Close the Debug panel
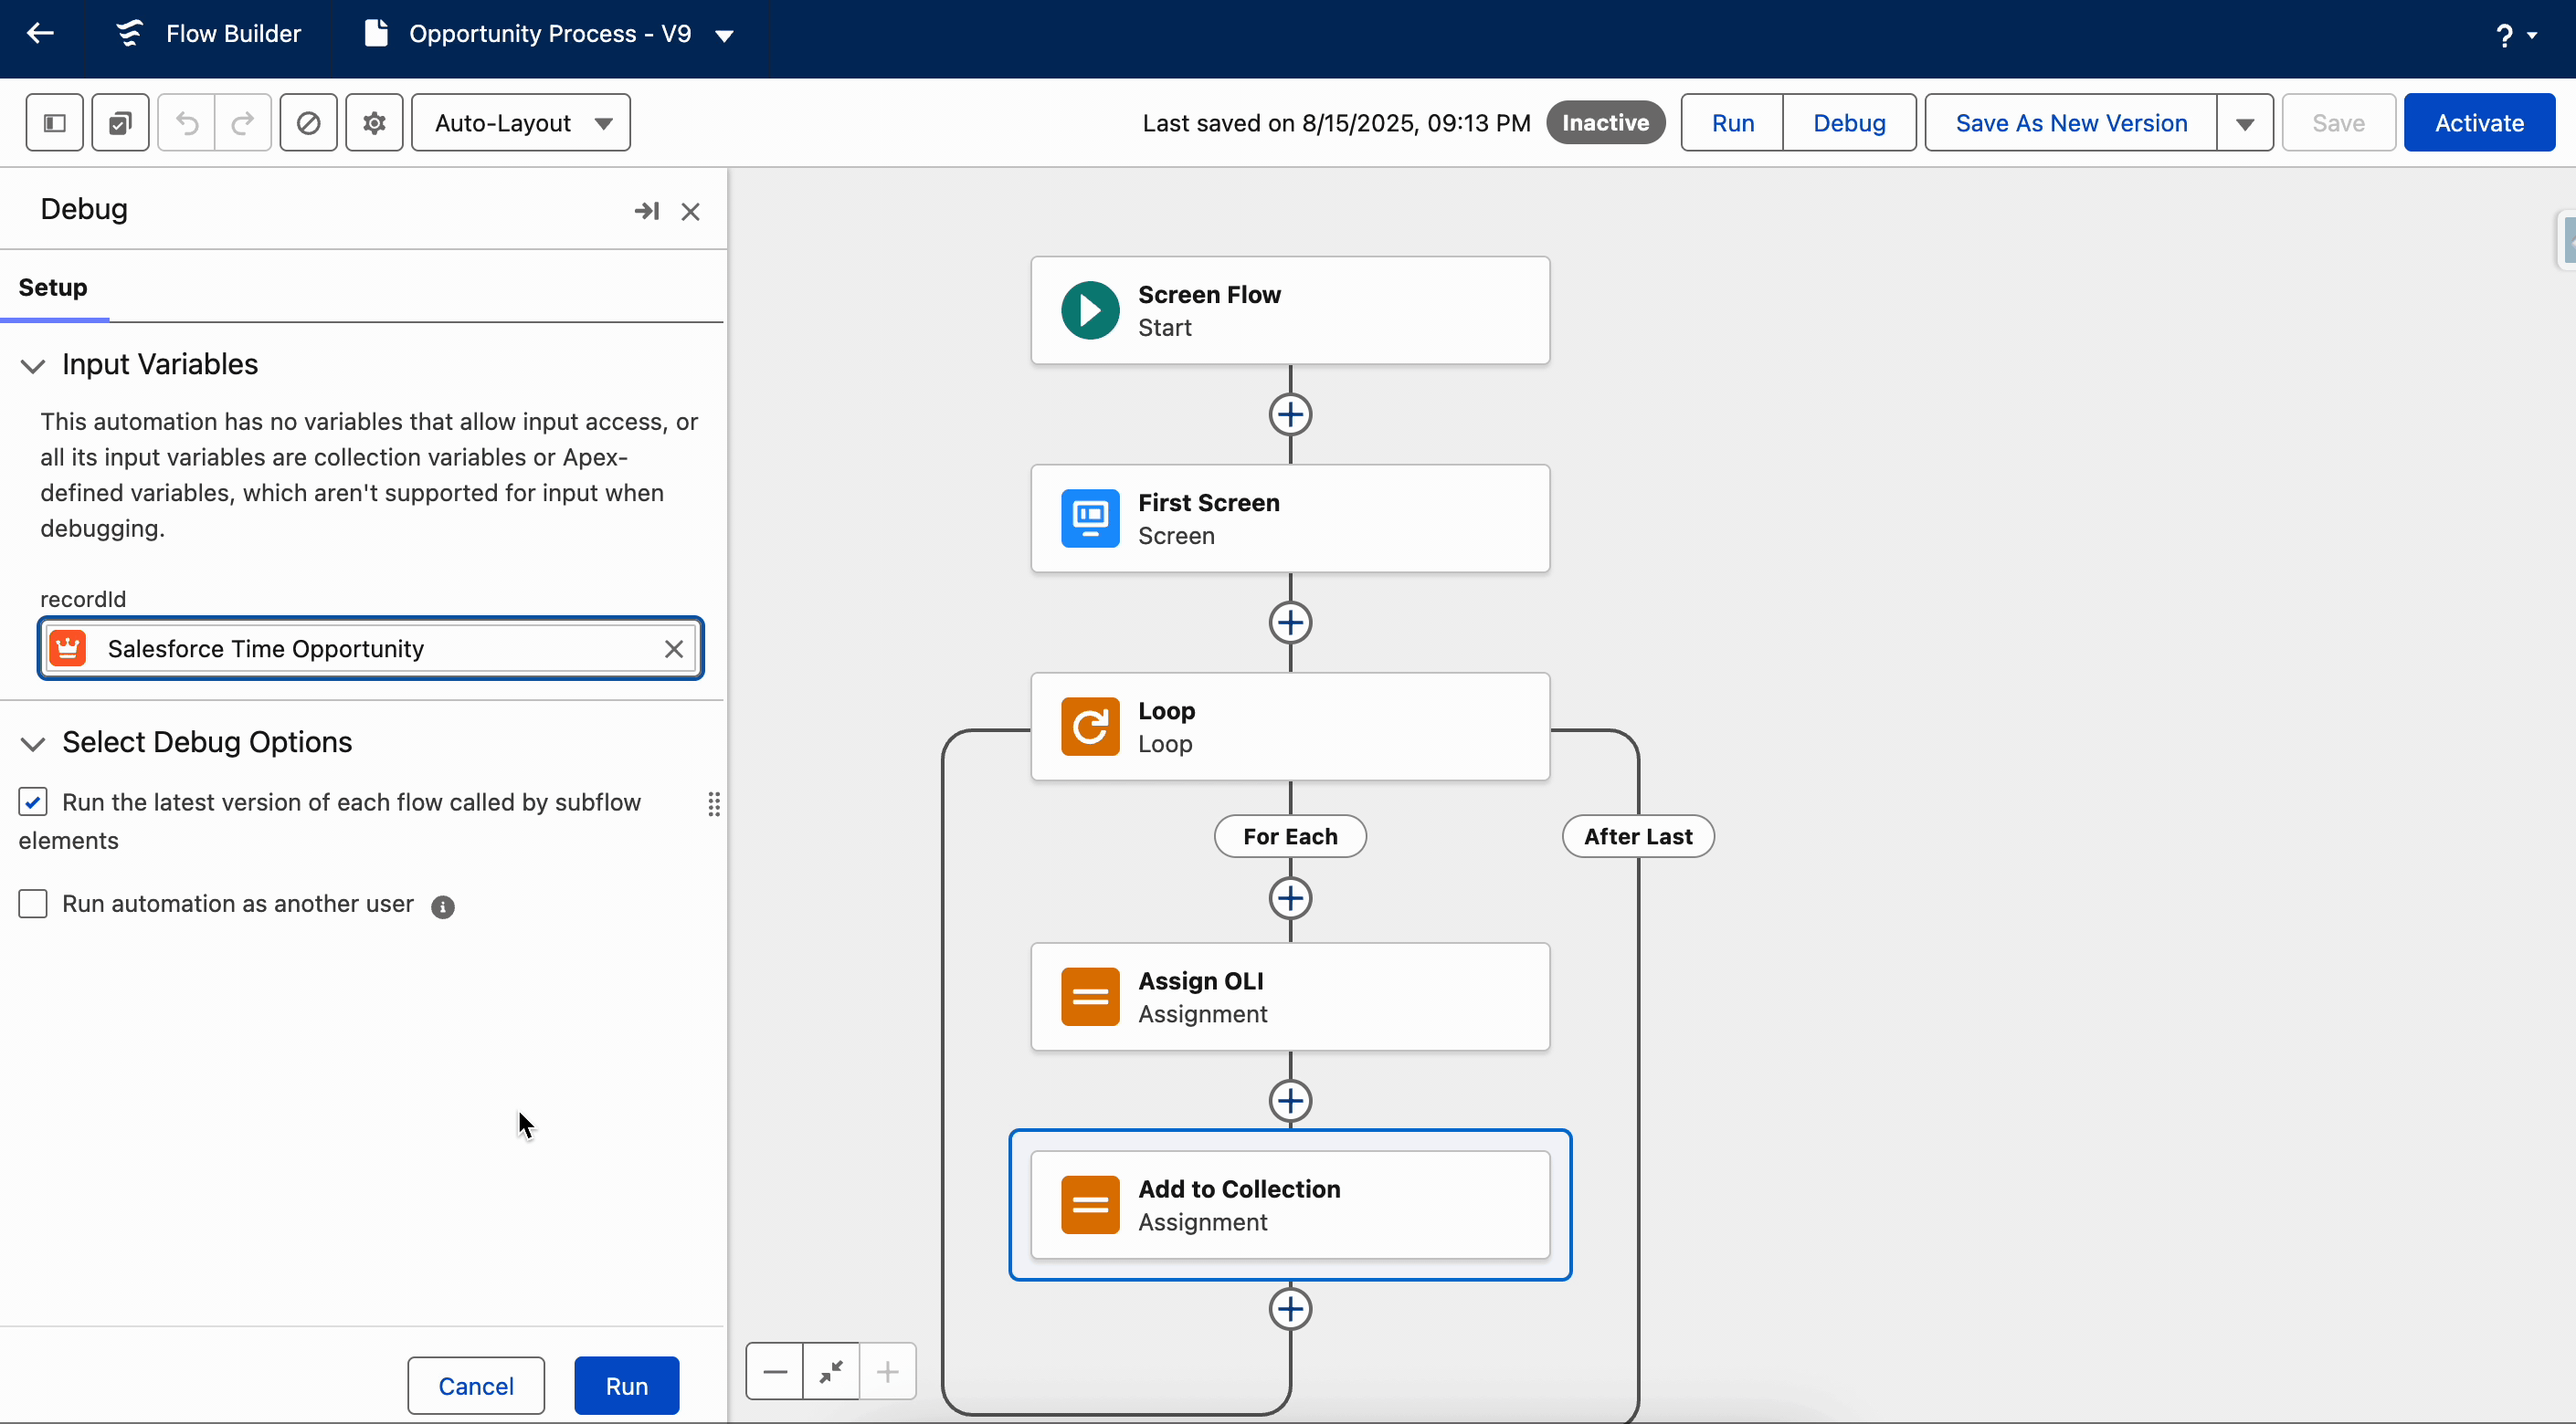This screenshot has width=2576, height=1424. pos(690,211)
